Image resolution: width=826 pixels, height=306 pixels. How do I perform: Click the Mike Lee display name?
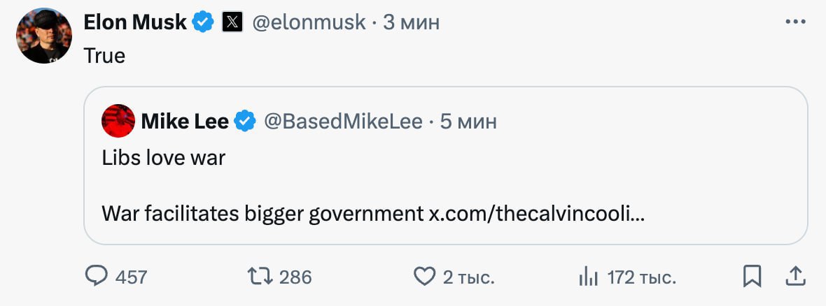185,122
